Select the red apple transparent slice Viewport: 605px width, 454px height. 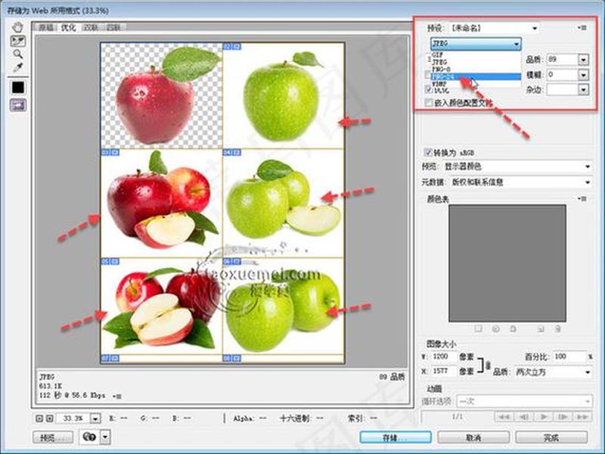tap(161, 96)
